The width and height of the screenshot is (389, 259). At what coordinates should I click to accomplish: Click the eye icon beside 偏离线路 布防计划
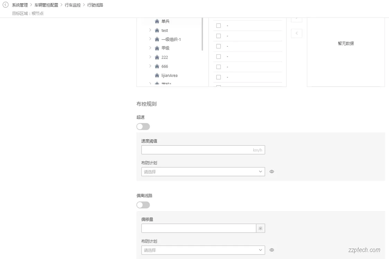272,250
